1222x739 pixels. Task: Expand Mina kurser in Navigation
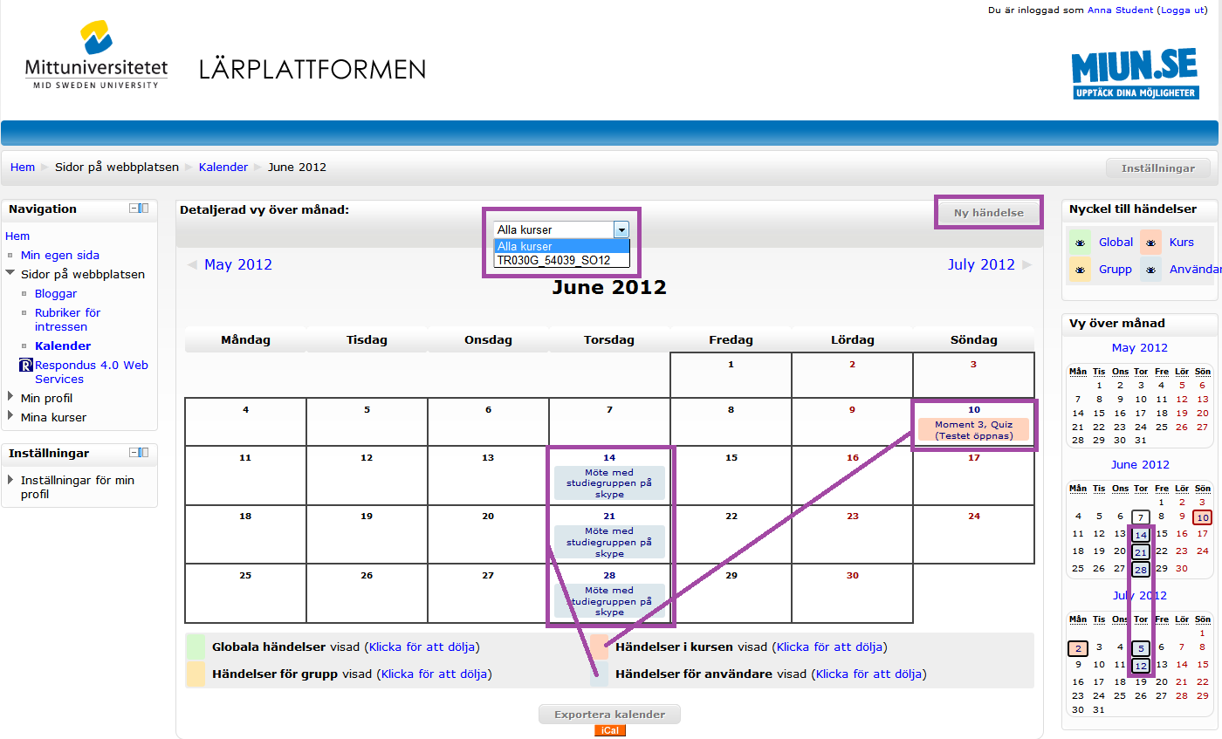[10, 417]
